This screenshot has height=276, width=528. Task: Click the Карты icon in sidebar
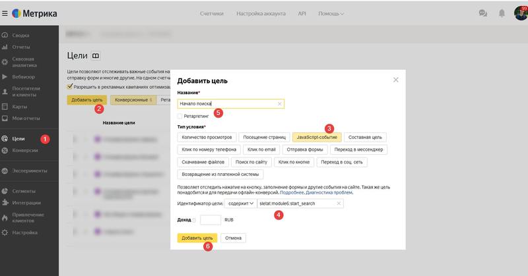tap(5, 107)
